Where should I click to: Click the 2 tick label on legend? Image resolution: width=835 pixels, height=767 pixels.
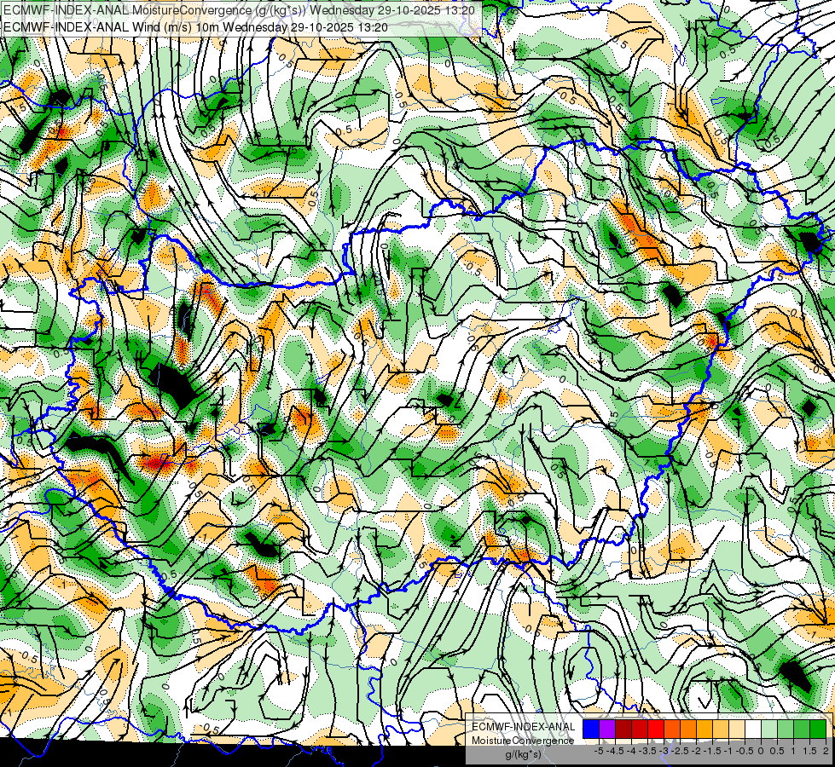point(826,751)
